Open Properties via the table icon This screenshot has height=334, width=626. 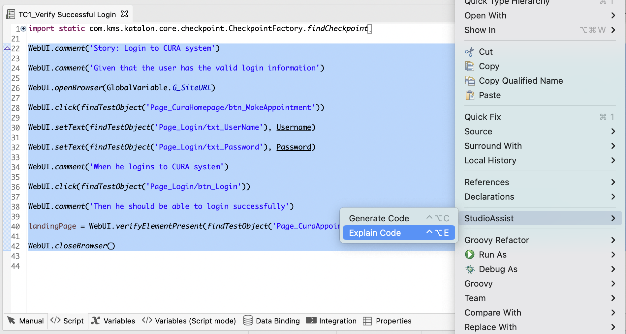click(x=367, y=320)
